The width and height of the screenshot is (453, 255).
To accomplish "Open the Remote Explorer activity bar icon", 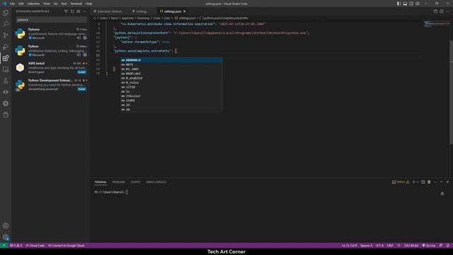I will (x=6, y=69).
